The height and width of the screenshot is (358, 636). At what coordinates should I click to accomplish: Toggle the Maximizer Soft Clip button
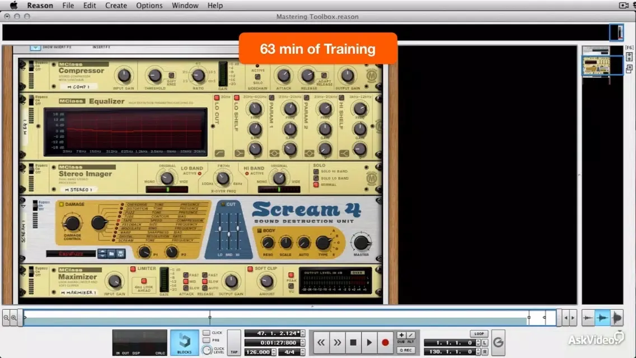250,269
